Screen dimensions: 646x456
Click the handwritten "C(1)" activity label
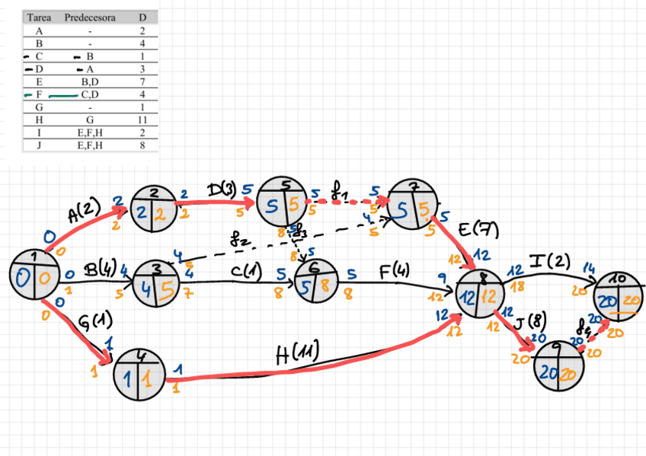(246, 272)
